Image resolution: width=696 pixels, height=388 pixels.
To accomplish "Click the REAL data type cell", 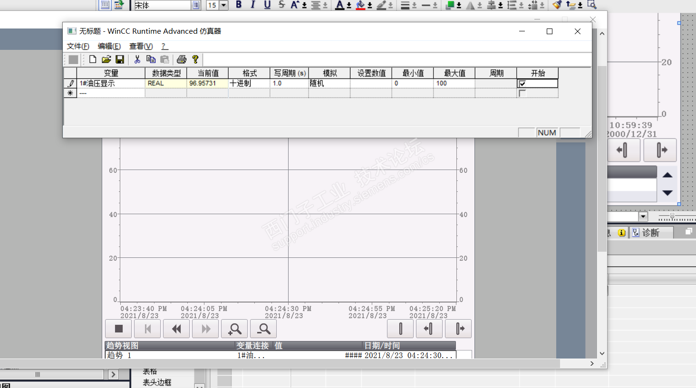I will pyautogui.click(x=166, y=84).
